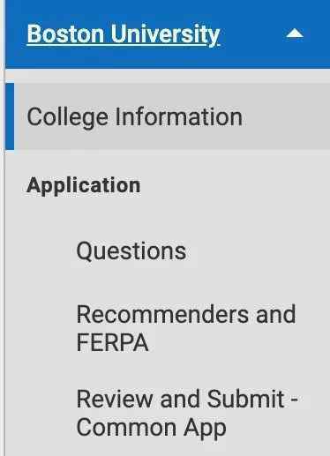330x456 pixels.
Task: Open the Boston University link
Action: [x=124, y=34]
